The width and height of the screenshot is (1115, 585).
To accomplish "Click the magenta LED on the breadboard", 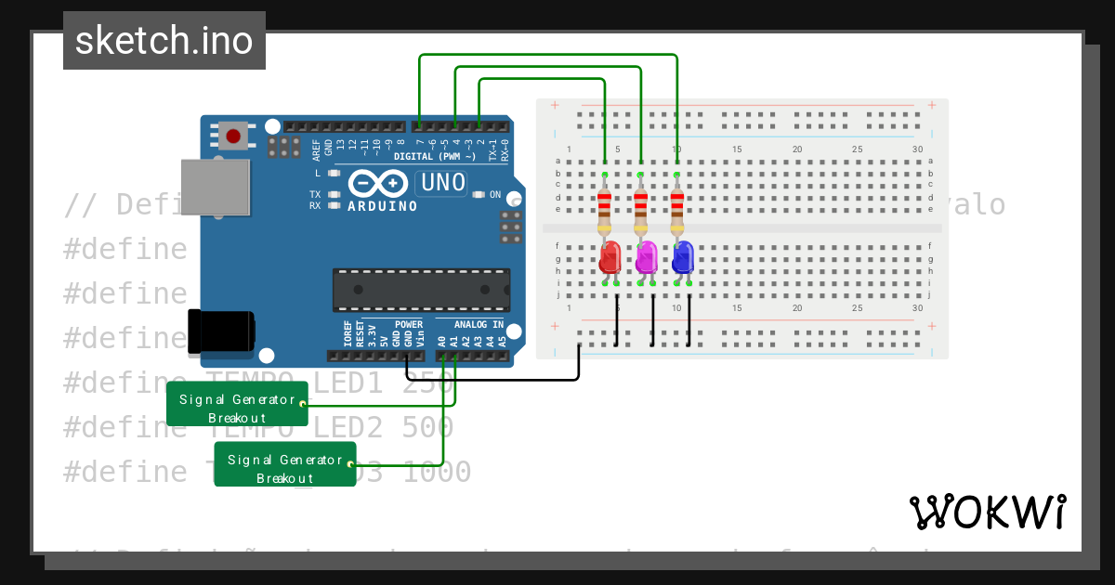I will coord(646,257).
